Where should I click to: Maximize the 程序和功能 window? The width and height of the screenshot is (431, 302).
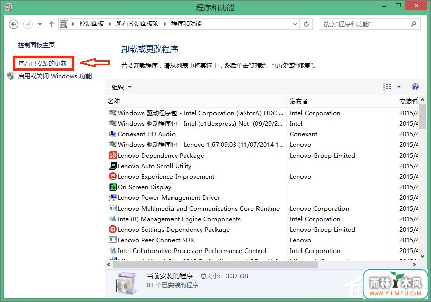pos(398,5)
